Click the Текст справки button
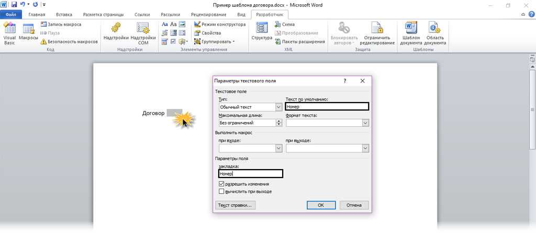 (x=236, y=205)
